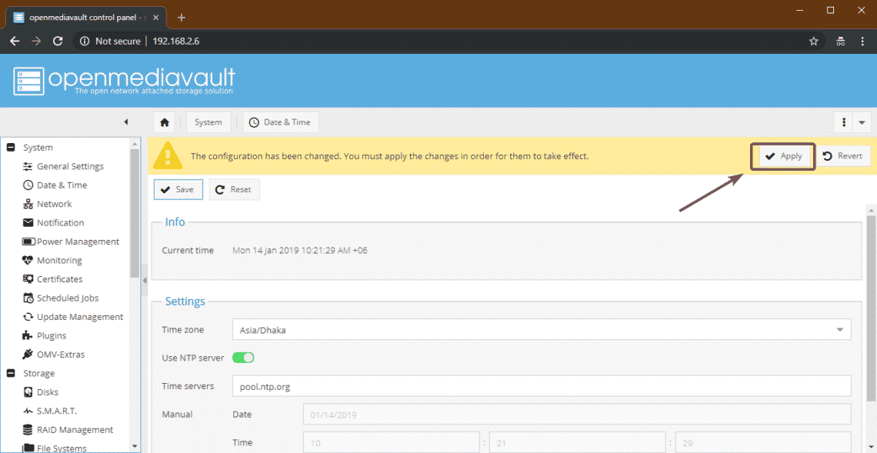Click the Disks drive icon

pyautogui.click(x=28, y=392)
